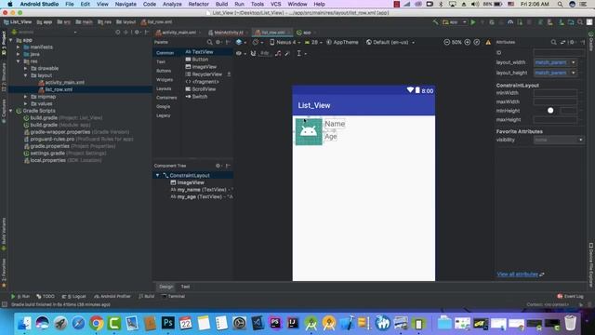Collapse the res folder

pos(19,61)
